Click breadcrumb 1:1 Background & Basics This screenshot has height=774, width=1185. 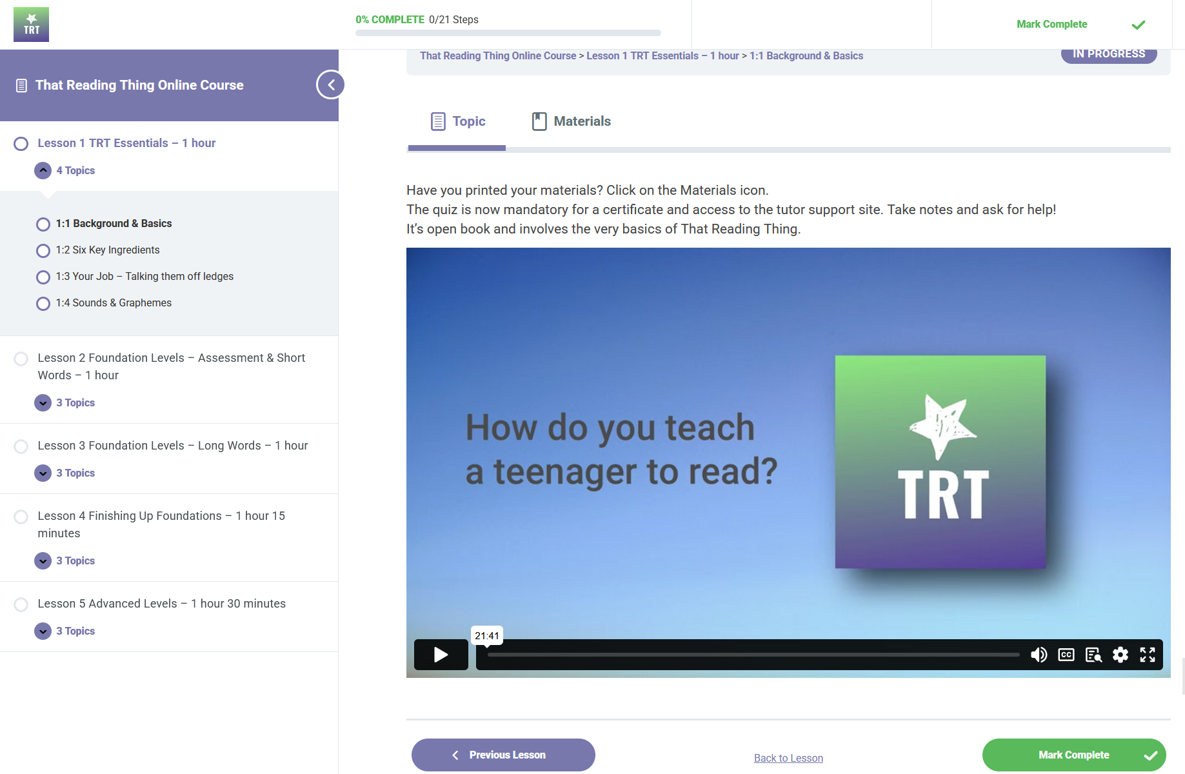coord(806,56)
